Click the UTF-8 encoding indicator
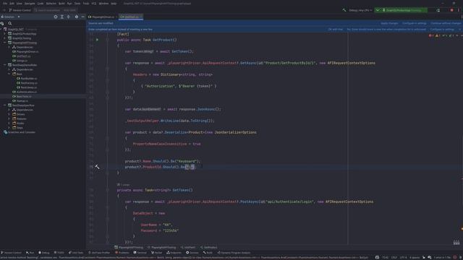Viewport: 463px width, 260px height. tap(403, 257)
